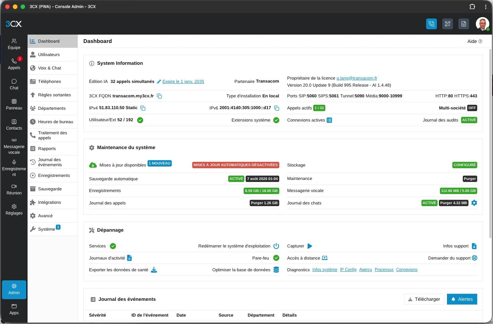The width and height of the screenshot is (493, 324).
Task: Open Réglages in left sidebar
Action: coord(14,210)
